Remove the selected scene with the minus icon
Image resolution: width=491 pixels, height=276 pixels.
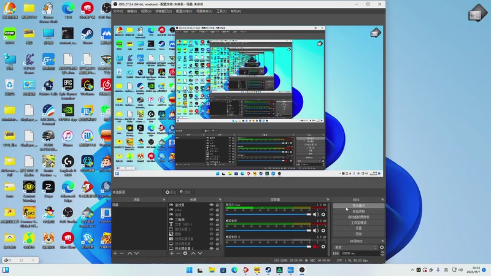(x=122, y=253)
